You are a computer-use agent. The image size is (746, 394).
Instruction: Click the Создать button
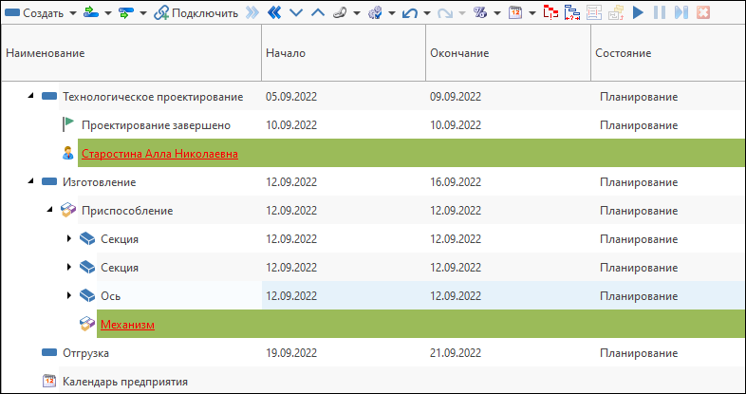pos(34,13)
